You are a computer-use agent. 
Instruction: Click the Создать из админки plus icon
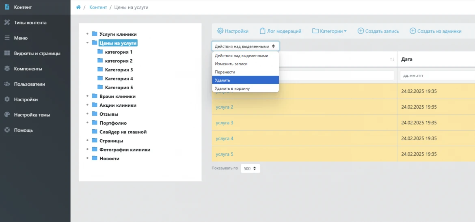tap(412, 31)
